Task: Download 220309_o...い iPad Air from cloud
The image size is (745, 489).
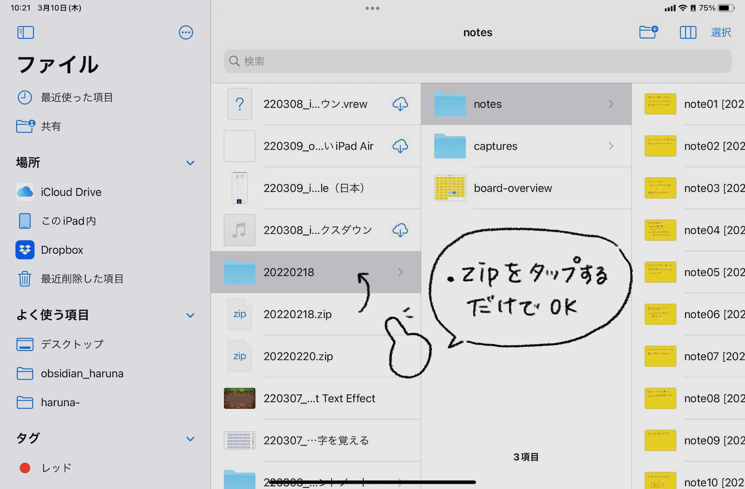Action: tap(400, 146)
